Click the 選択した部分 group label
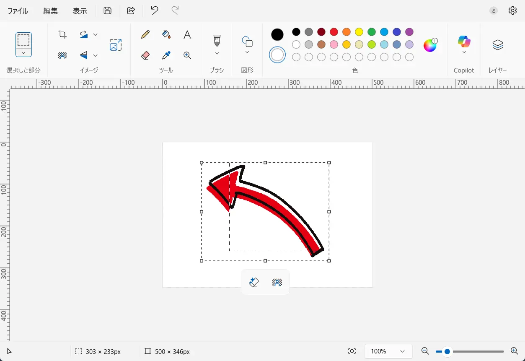This screenshot has height=361, width=525. (x=23, y=70)
